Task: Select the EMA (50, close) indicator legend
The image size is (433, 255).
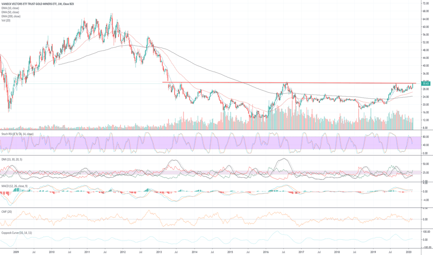Action: click(x=10, y=12)
